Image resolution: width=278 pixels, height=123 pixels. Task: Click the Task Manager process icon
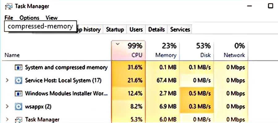click(x=18, y=119)
